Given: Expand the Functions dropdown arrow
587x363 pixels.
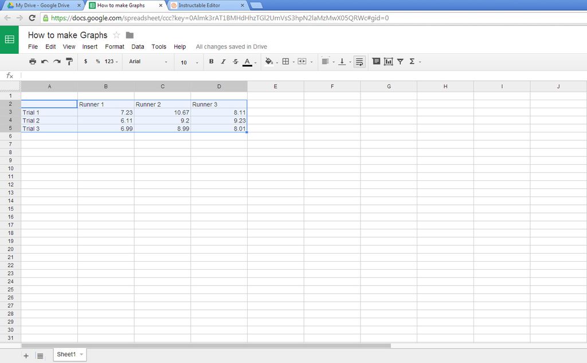Looking at the screenshot, I should pos(420,62).
